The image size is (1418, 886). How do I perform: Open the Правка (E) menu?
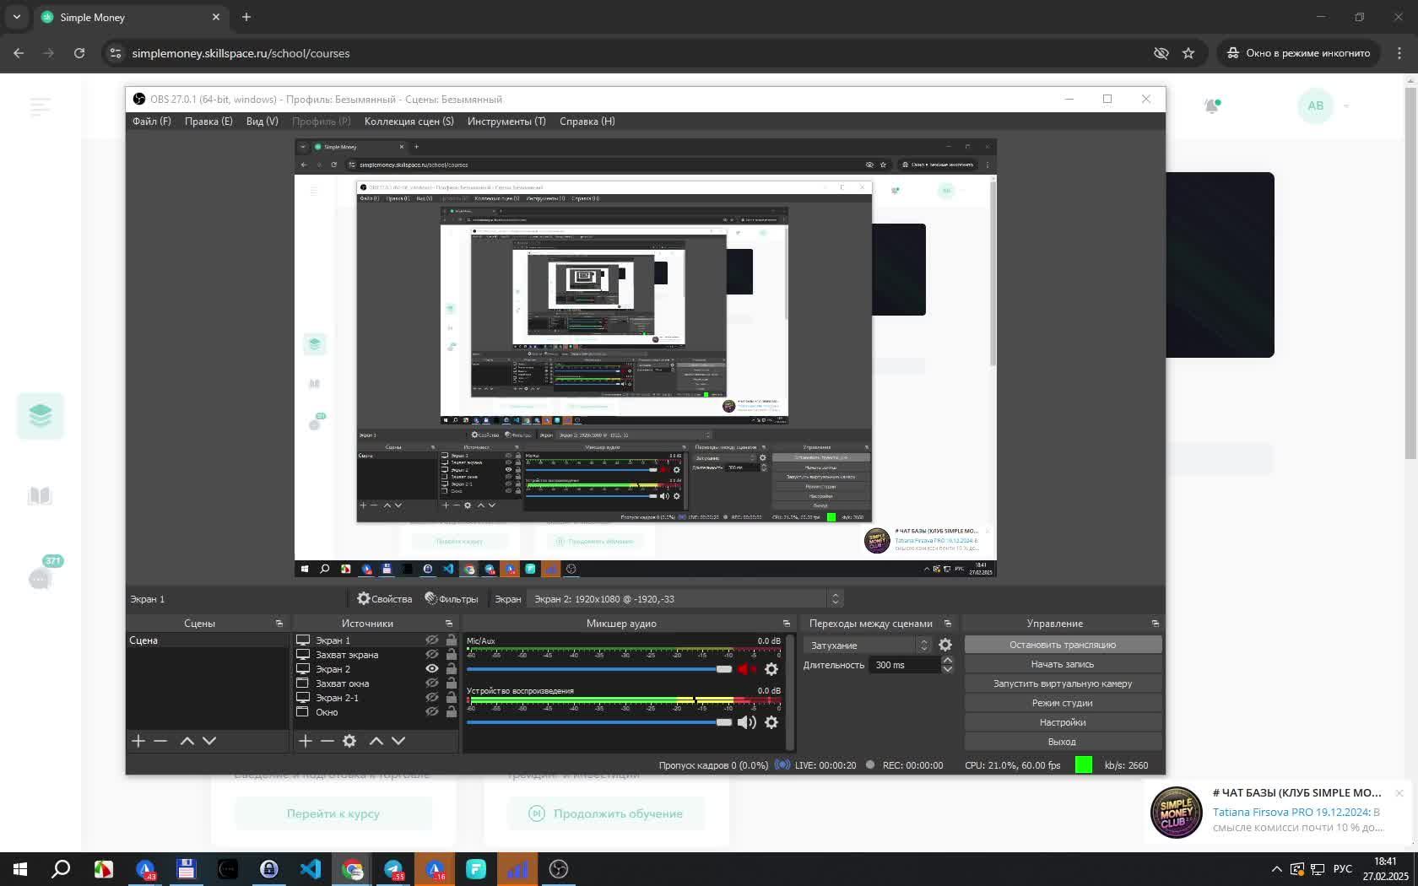[x=208, y=122]
